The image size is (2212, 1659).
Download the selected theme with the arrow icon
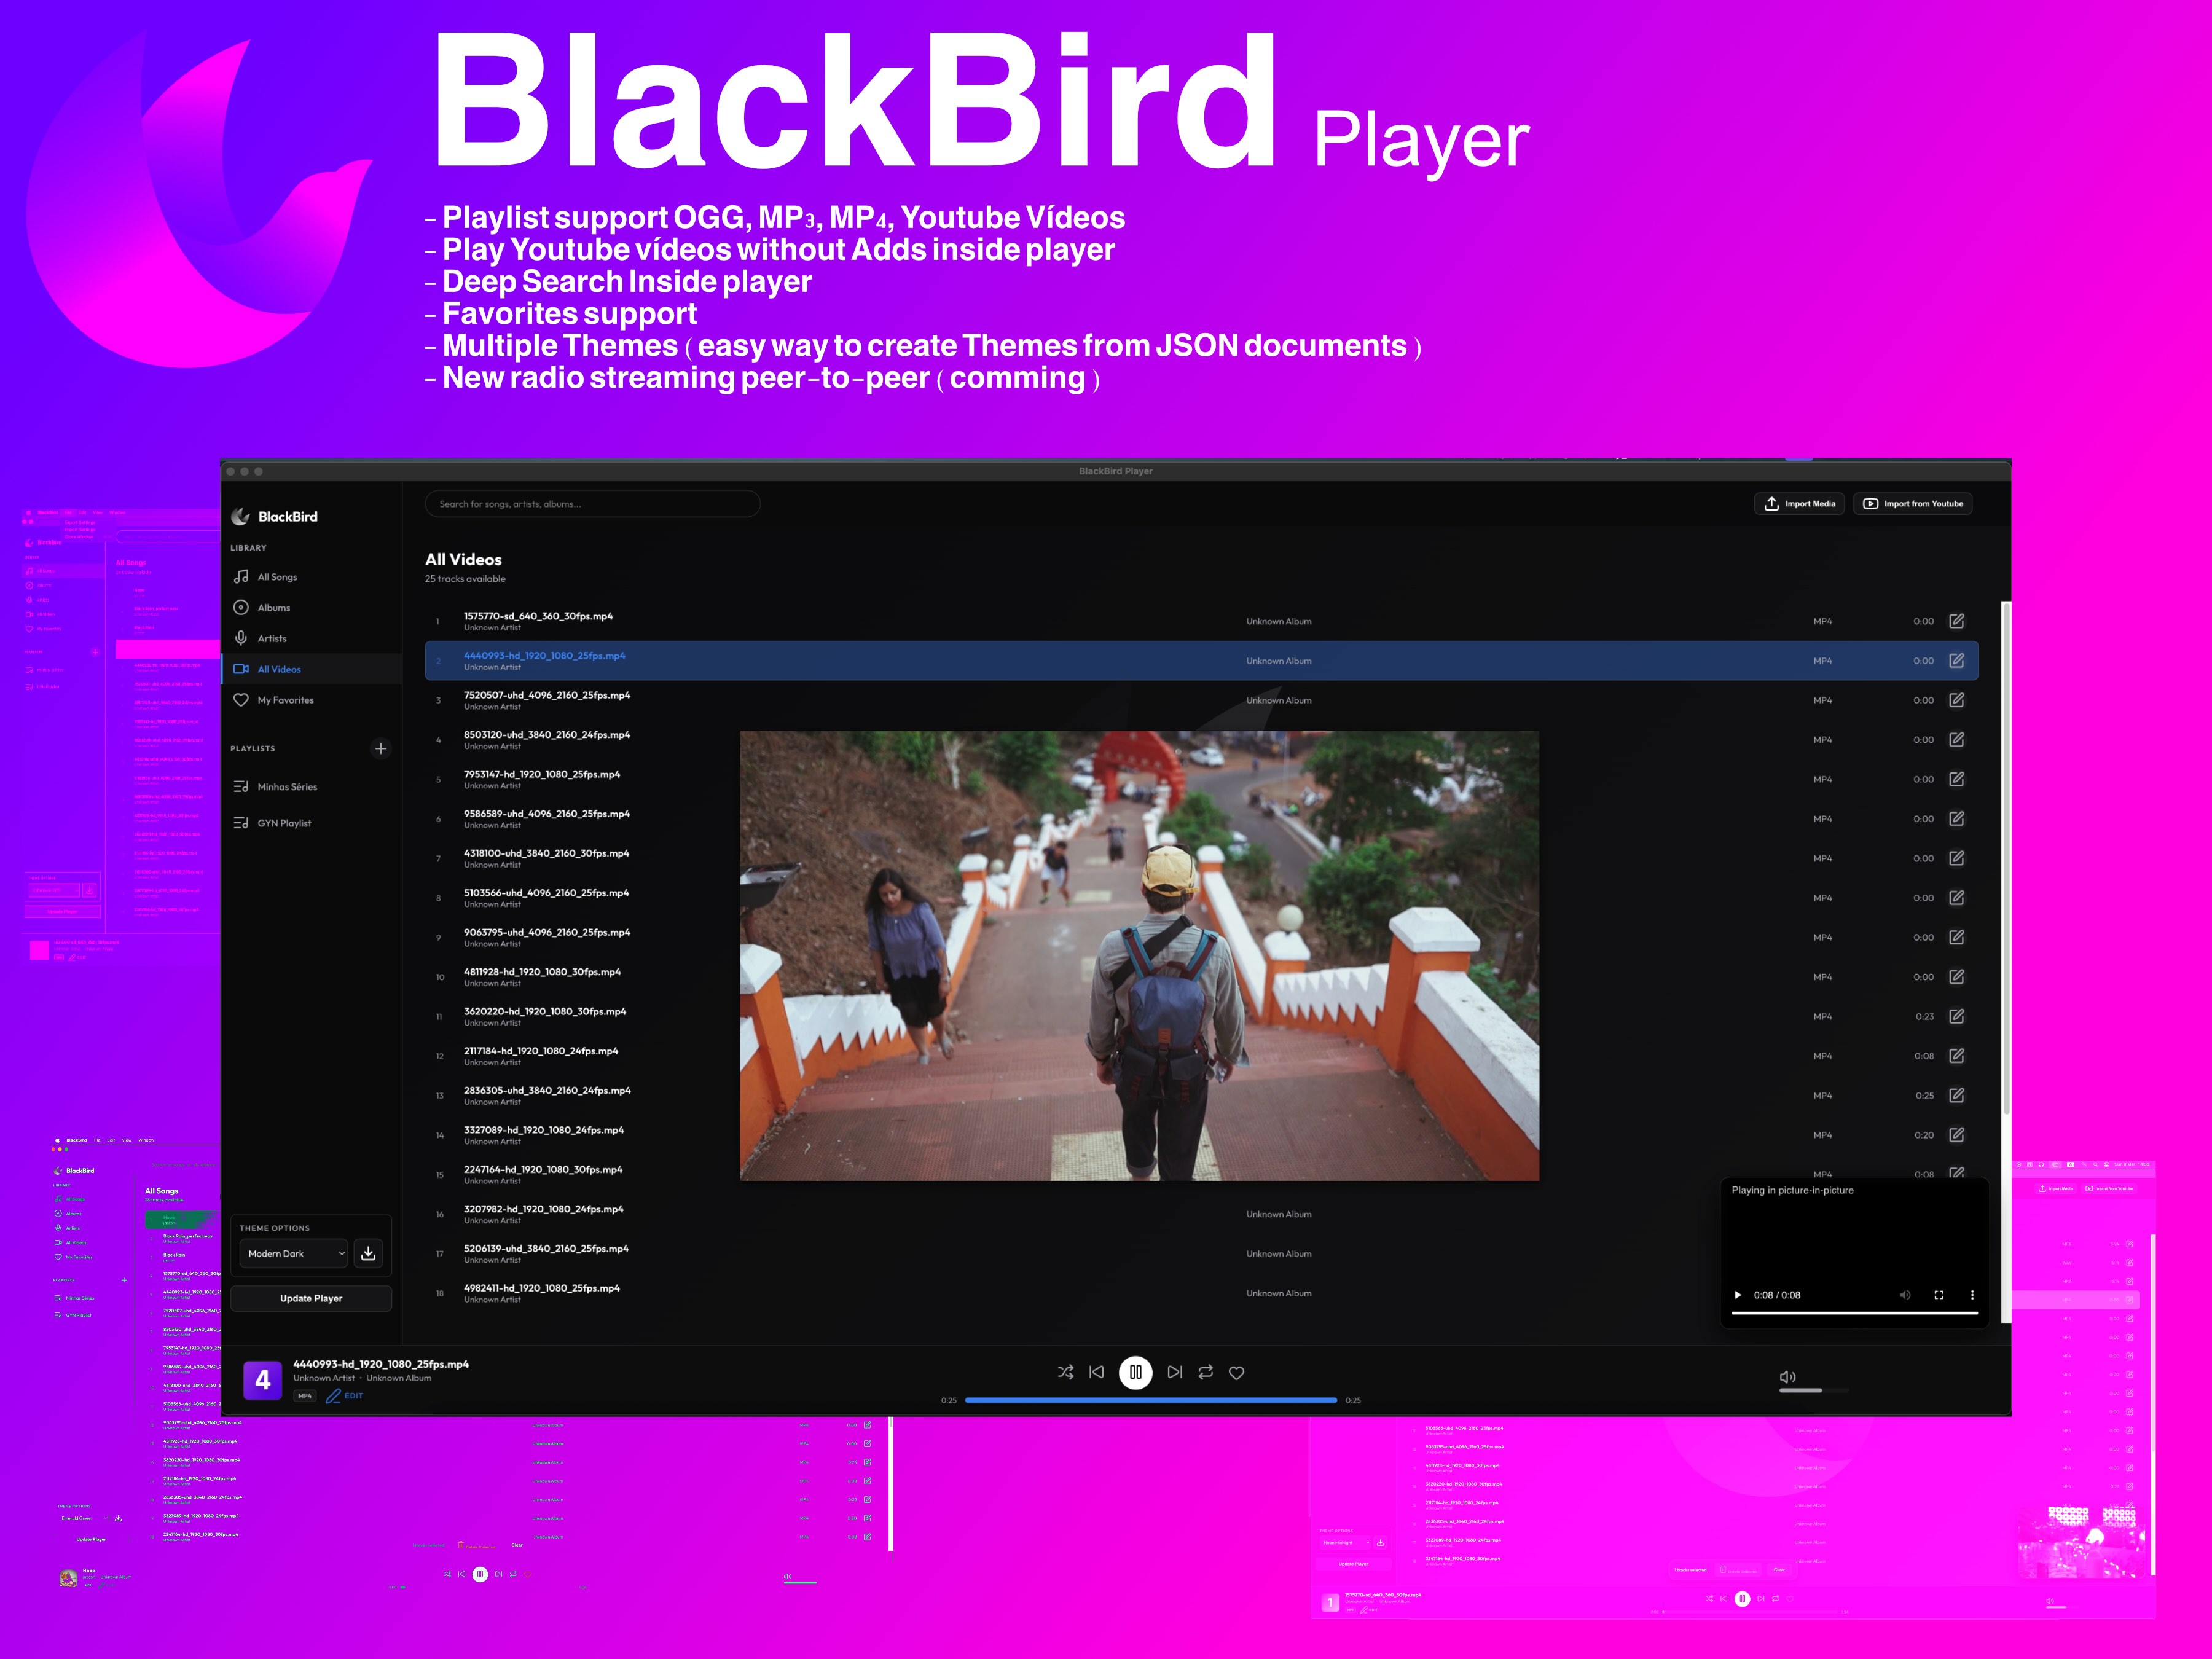click(x=368, y=1253)
